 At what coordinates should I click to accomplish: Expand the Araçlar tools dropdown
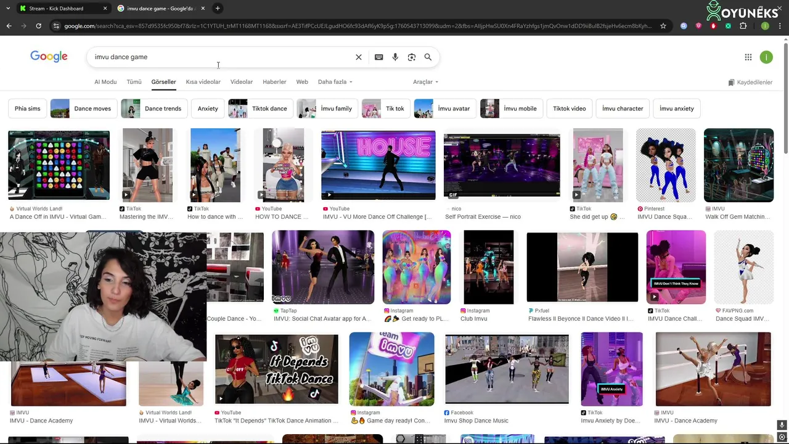426,82
